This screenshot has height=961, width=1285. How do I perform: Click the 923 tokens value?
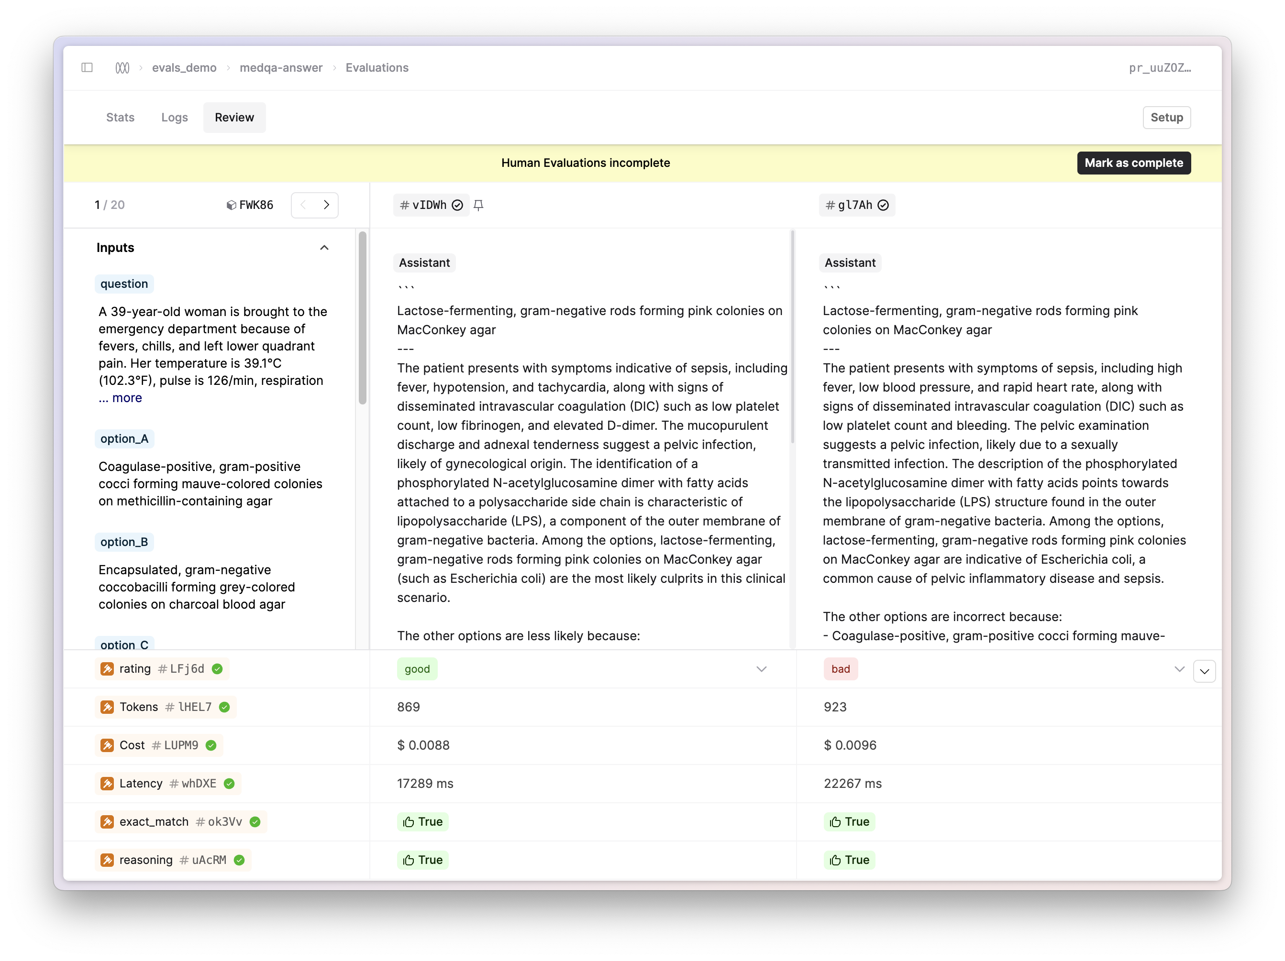835,707
